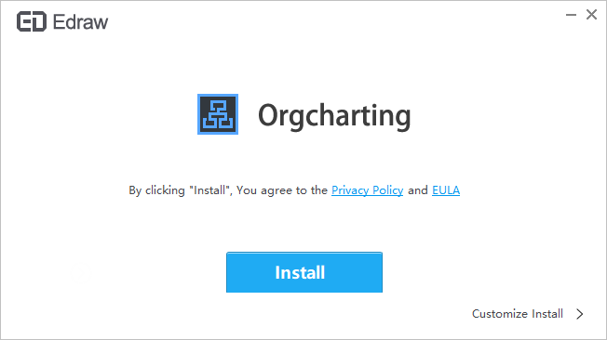Open the Privacy Policy link

[367, 190]
